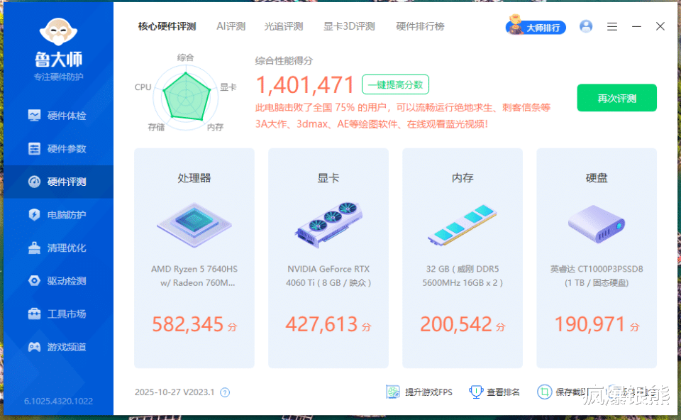The width and height of the screenshot is (681, 420).
Task: Click the 提升游戏FPS icon
Action: coord(393,392)
